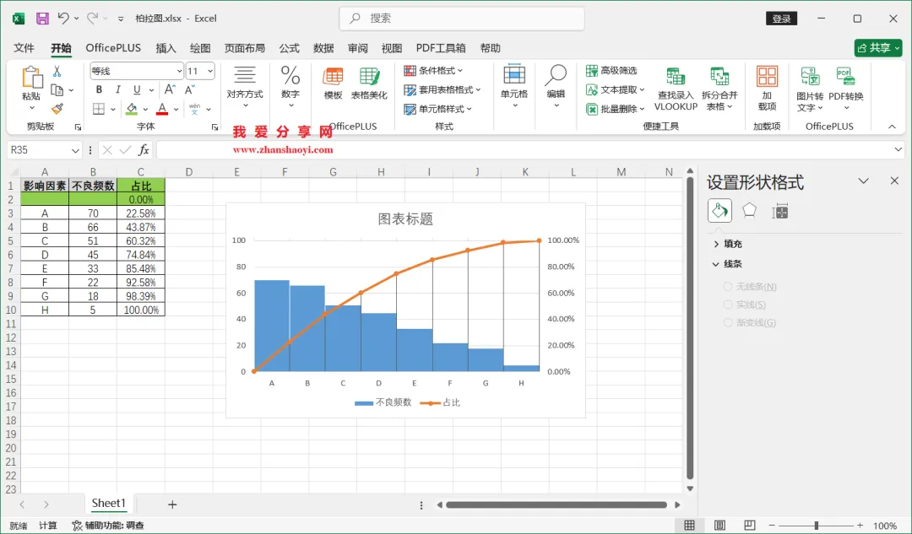
Task: Select the Fill & Line bucket tab
Action: click(719, 210)
